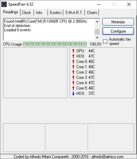Click the Minimize button in the app

(118, 22)
